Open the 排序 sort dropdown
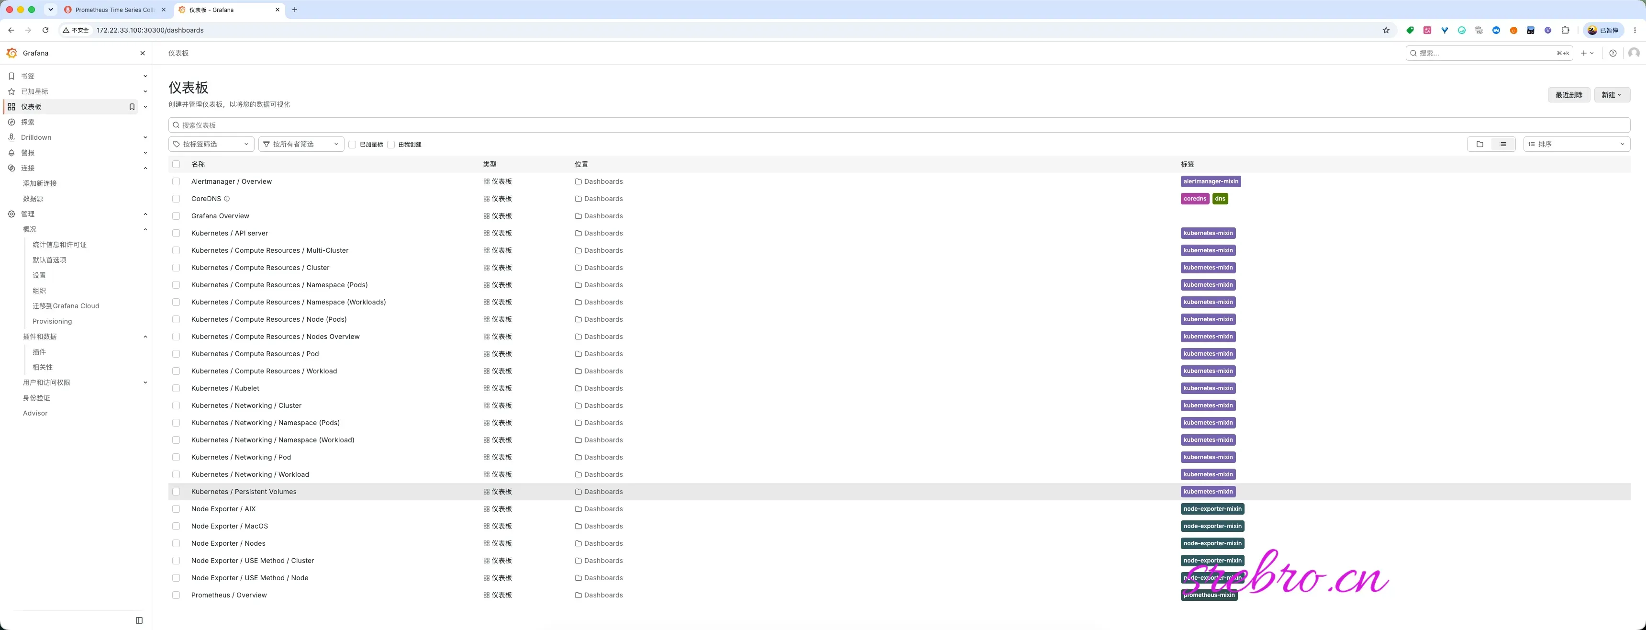This screenshot has height=630, width=1646. 1576,145
